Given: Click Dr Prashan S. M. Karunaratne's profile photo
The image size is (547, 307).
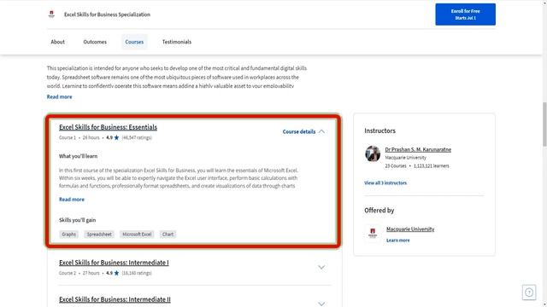Looking at the screenshot, I should 373,153.
